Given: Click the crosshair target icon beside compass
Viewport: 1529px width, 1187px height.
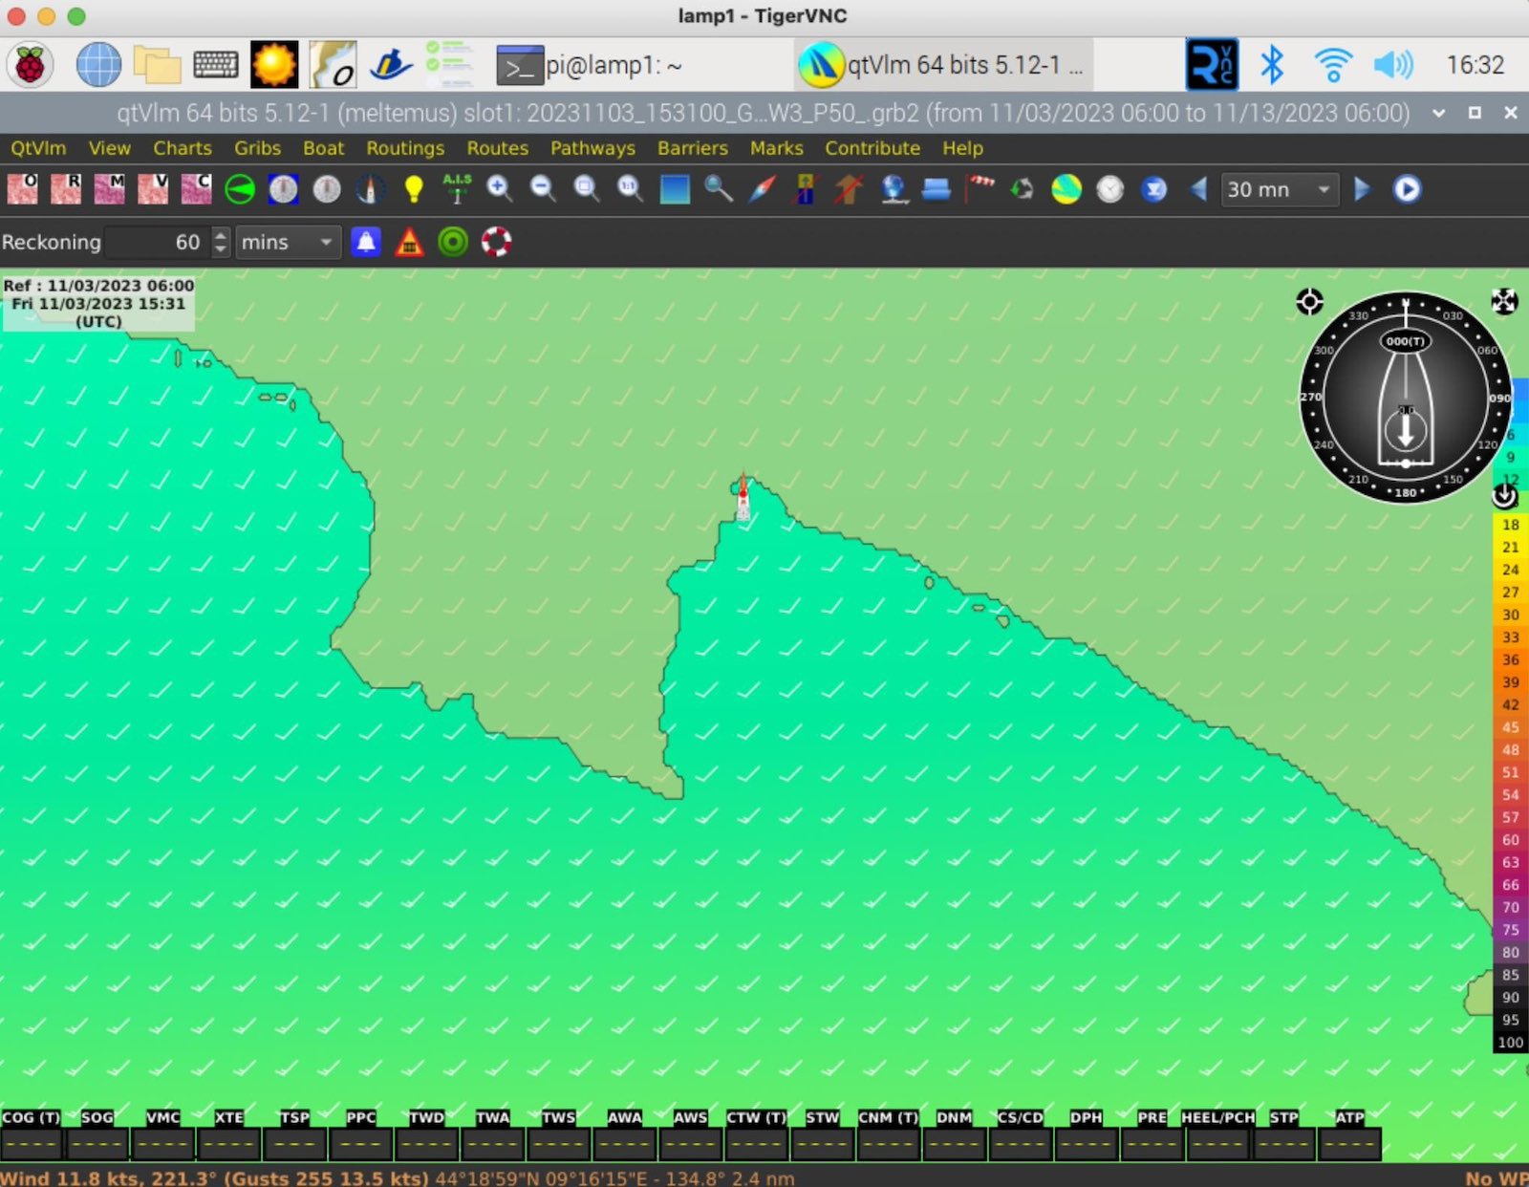Looking at the screenshot, I should (x=1309, y=302).
